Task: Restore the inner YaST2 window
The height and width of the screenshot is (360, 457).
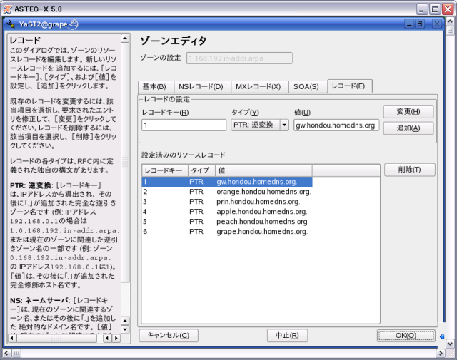Action: tap(420, 24)
